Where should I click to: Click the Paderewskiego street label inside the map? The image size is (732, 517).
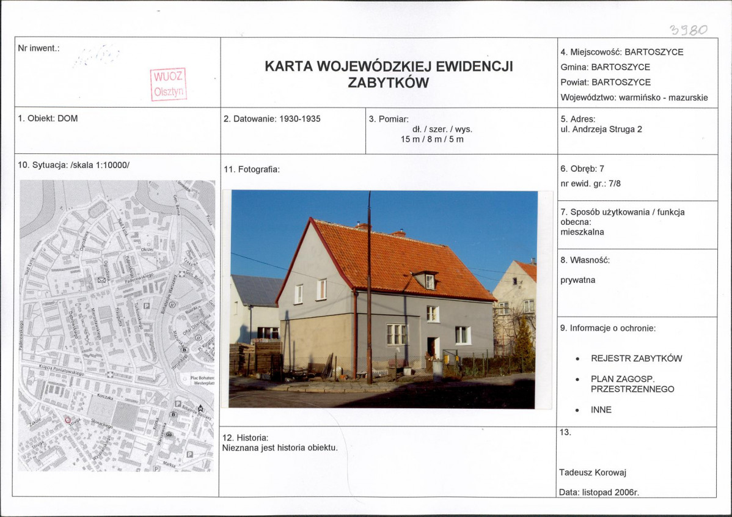tap(139, 278)
